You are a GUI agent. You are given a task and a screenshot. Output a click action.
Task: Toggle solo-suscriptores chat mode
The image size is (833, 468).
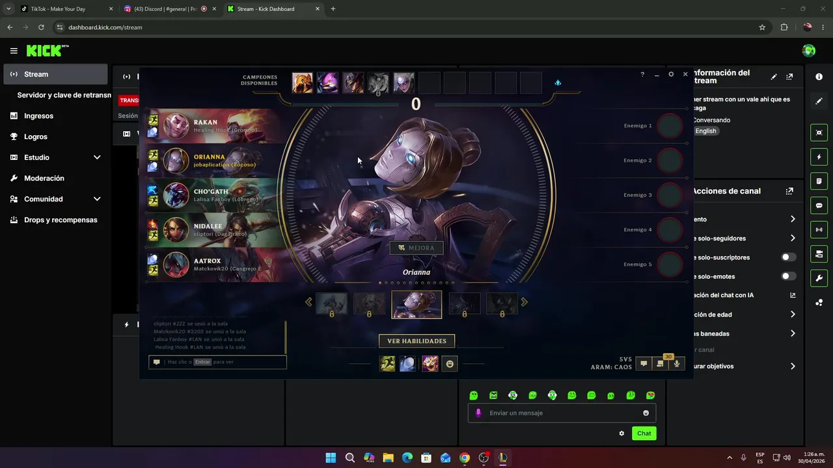788,257
